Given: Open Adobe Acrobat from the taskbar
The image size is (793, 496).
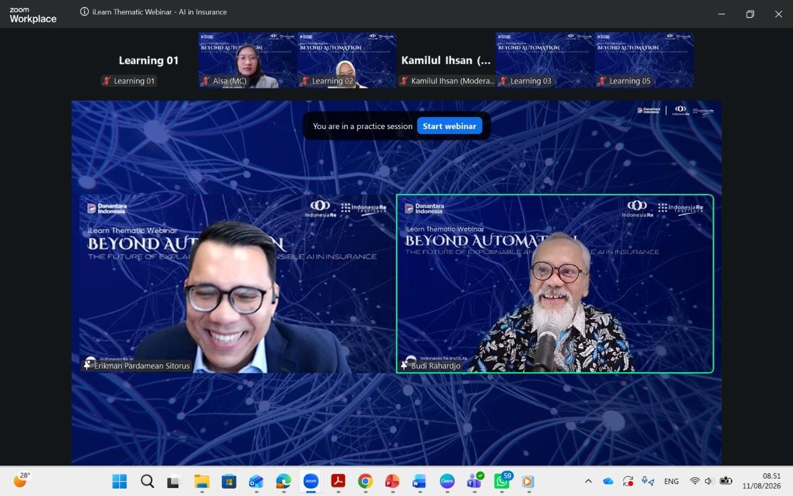Looking at the screenshot, I should coord(338,481).
